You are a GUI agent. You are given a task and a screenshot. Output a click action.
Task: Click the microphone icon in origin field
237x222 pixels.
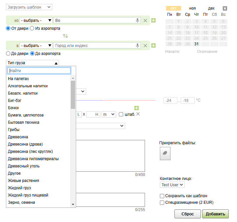coord(138,21)
